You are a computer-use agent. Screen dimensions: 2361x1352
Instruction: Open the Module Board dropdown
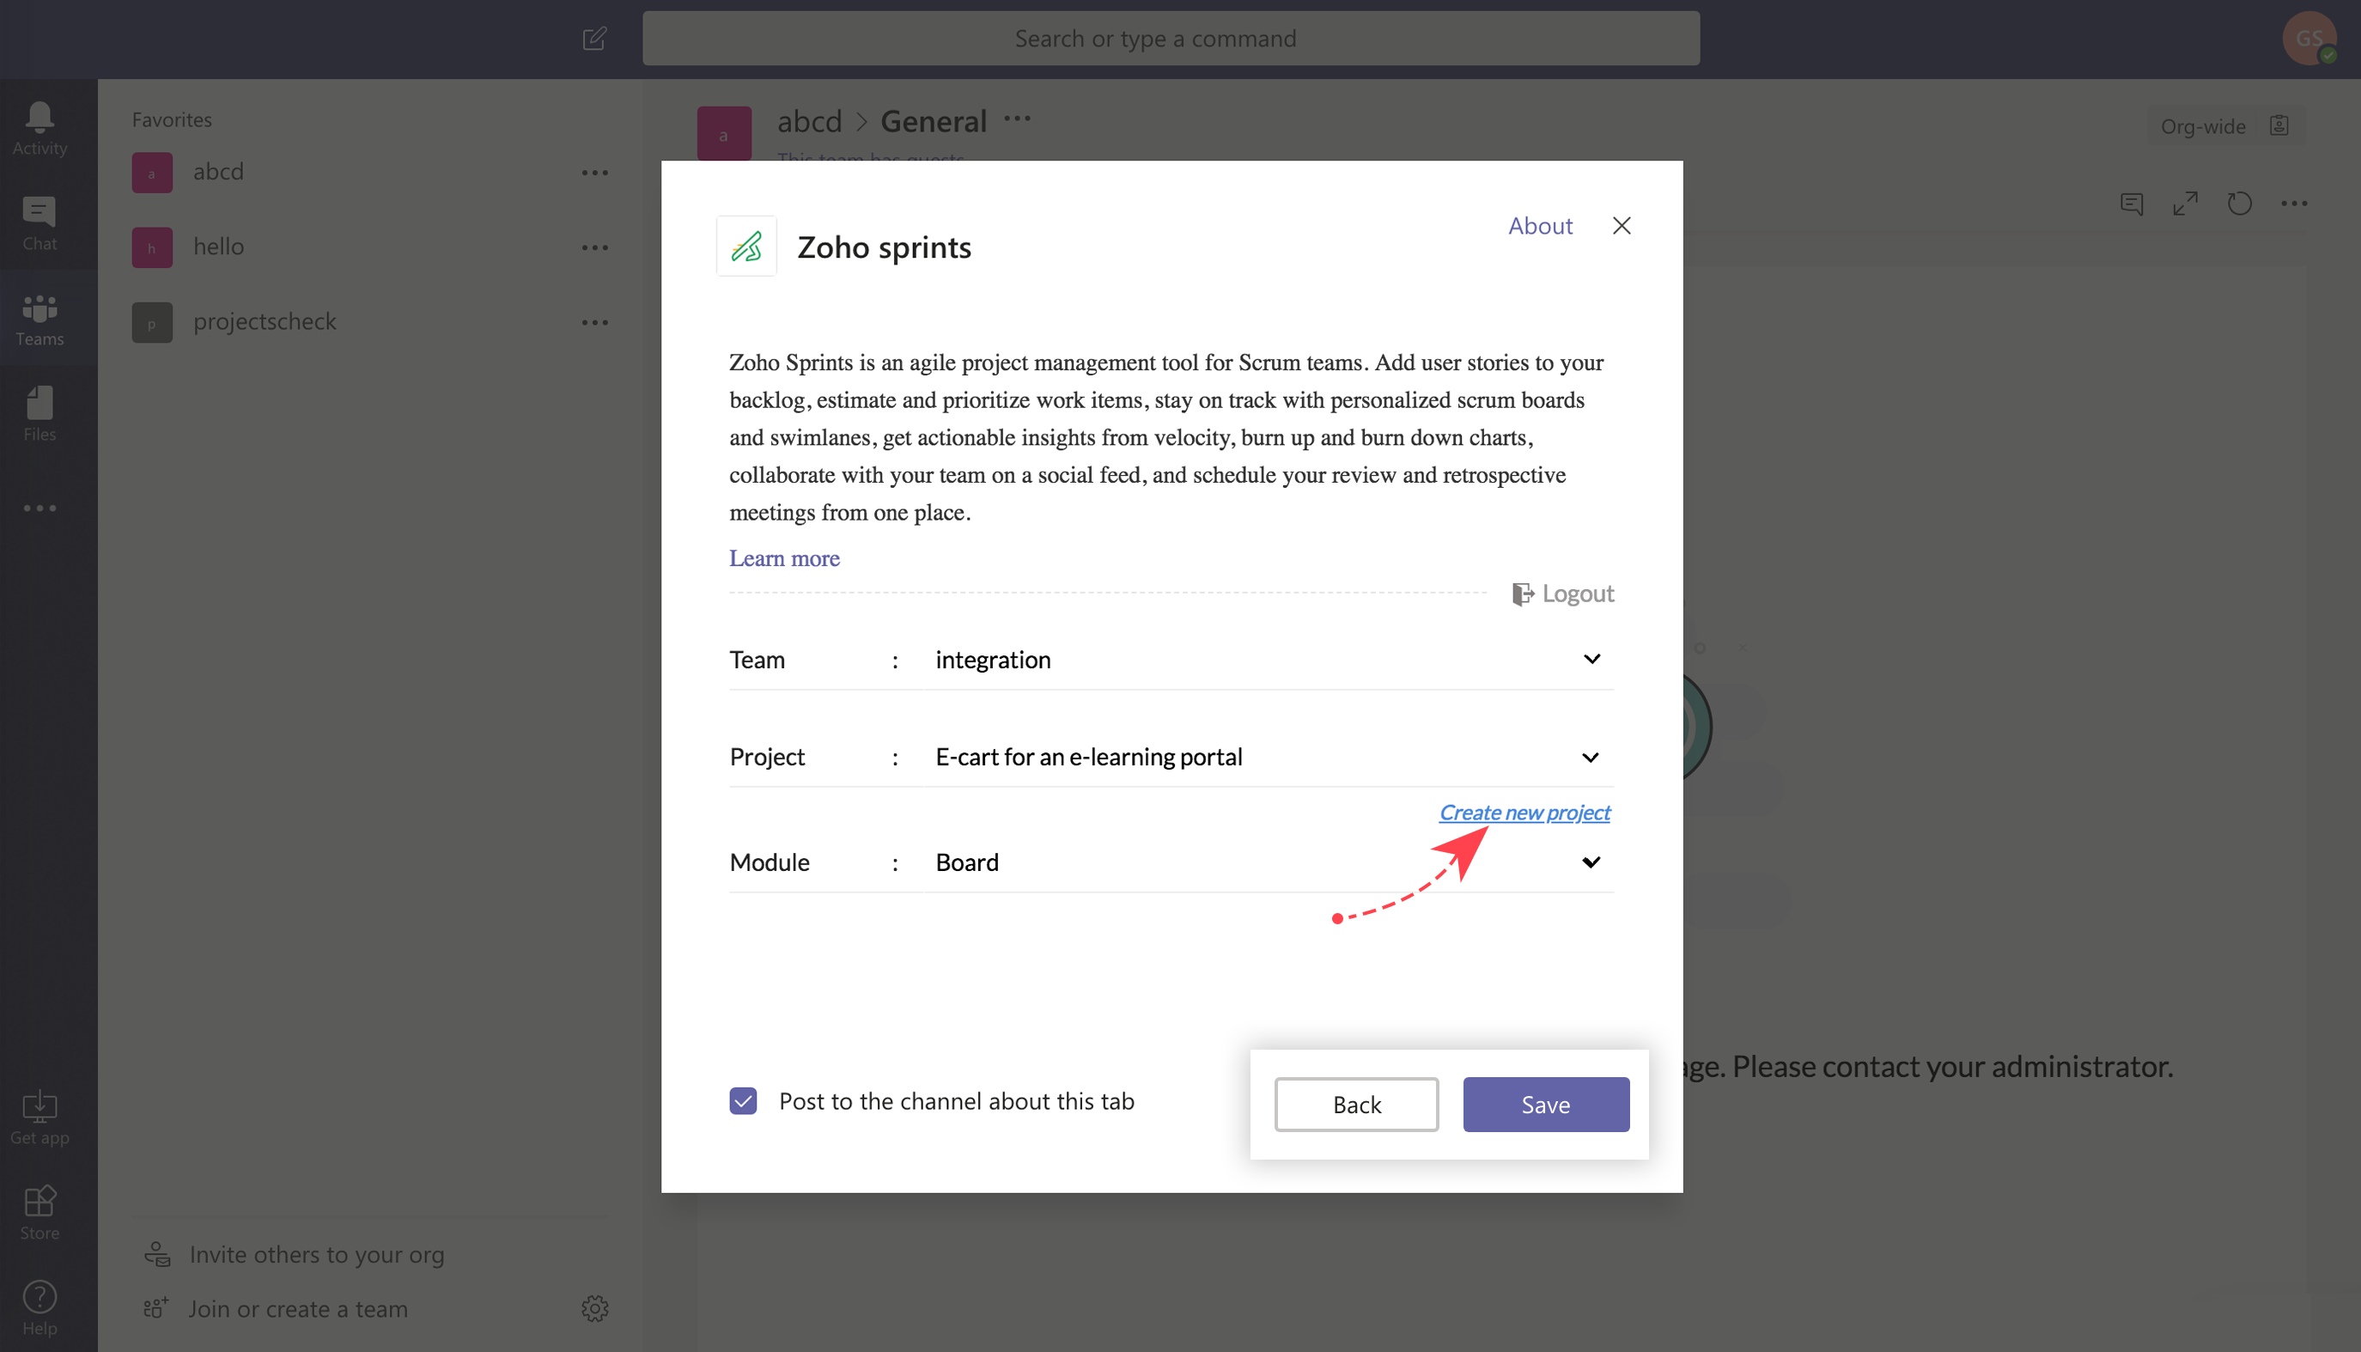(1590, 862)
